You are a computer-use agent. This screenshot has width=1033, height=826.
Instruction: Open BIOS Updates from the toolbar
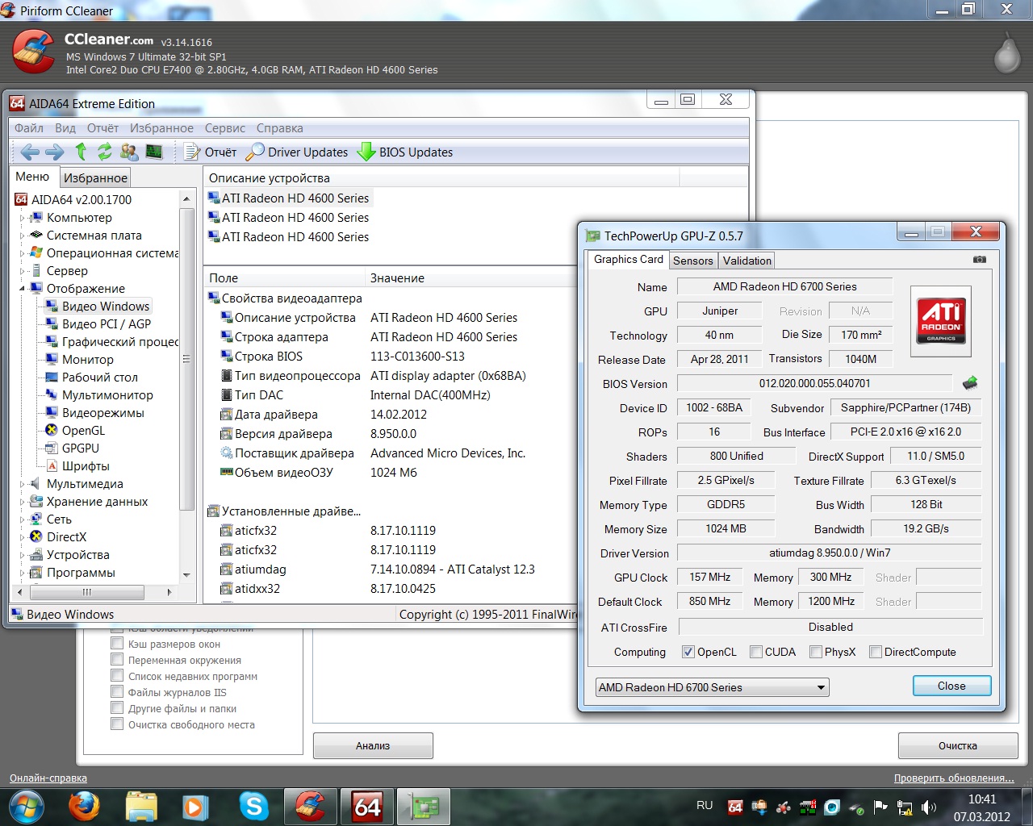click(405, 152)
